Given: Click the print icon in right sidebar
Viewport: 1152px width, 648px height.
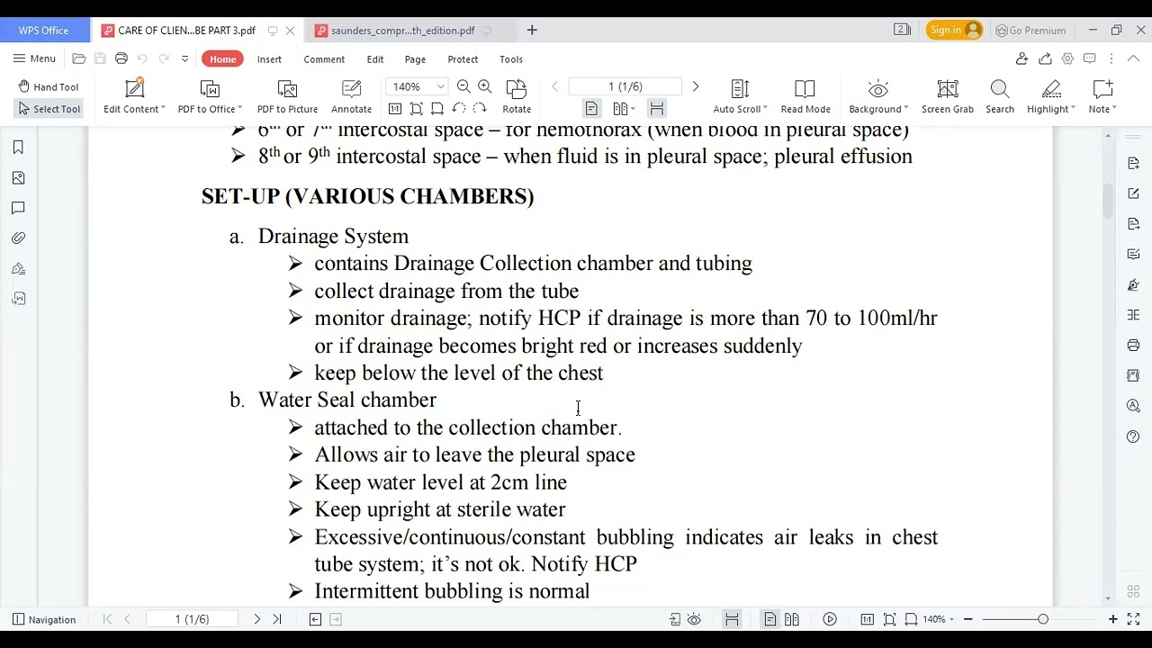Looking at the screenshot, I should 1133,346.
